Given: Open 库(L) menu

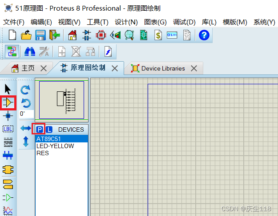Looking at the screenshot, I should tap(209, 22).
